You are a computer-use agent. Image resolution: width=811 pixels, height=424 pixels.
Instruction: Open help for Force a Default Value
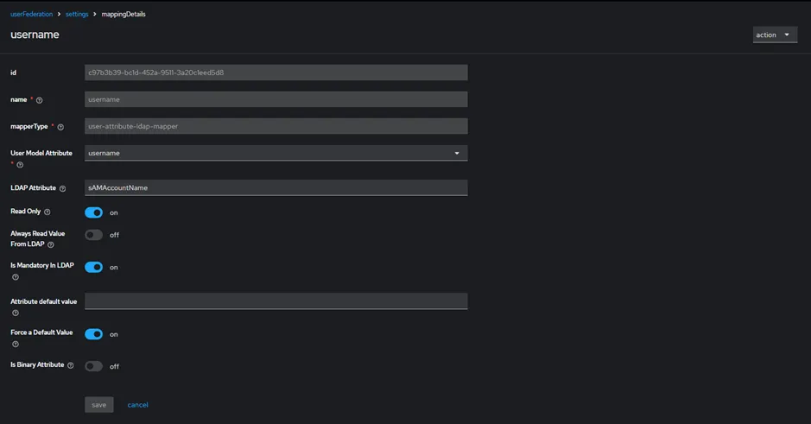16,345
